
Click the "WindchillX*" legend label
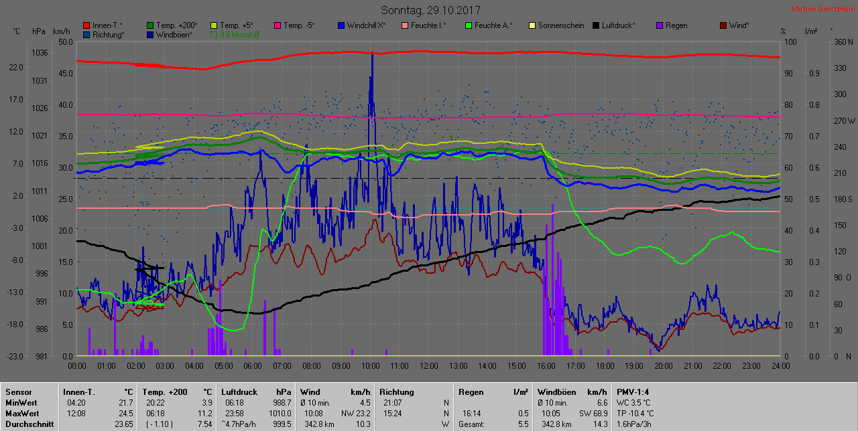tap(367, 25)
